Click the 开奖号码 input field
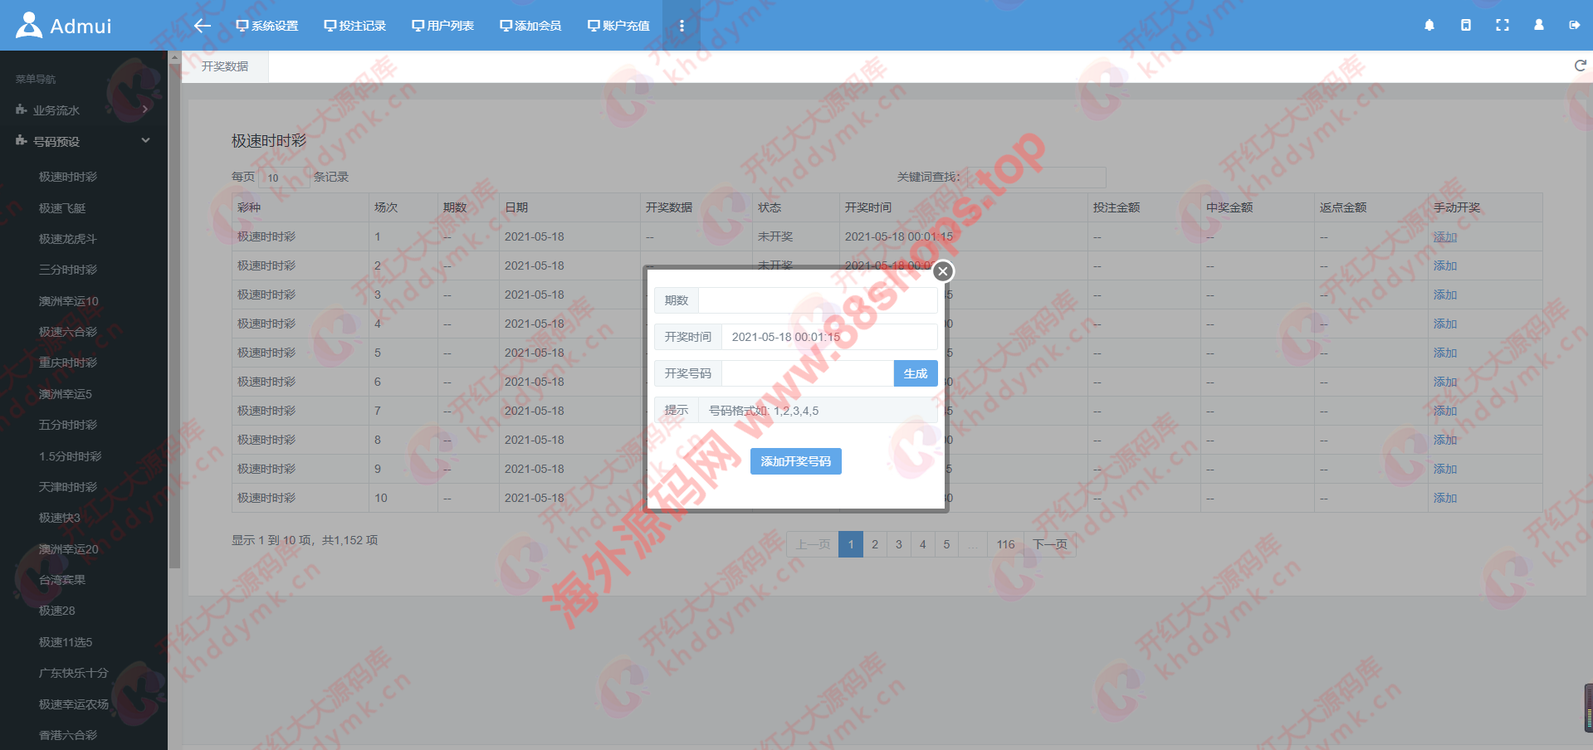The image size is (1593, 750). (x=807, y=373)
